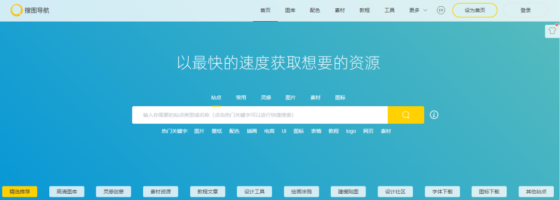Click hot keyword UI
This screenshot has width=560, height=200.
coord(284,132)
